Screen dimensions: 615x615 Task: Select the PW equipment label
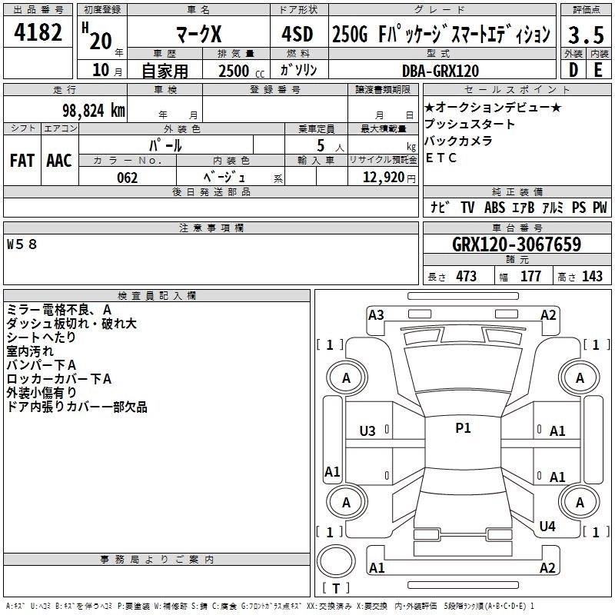599,208
